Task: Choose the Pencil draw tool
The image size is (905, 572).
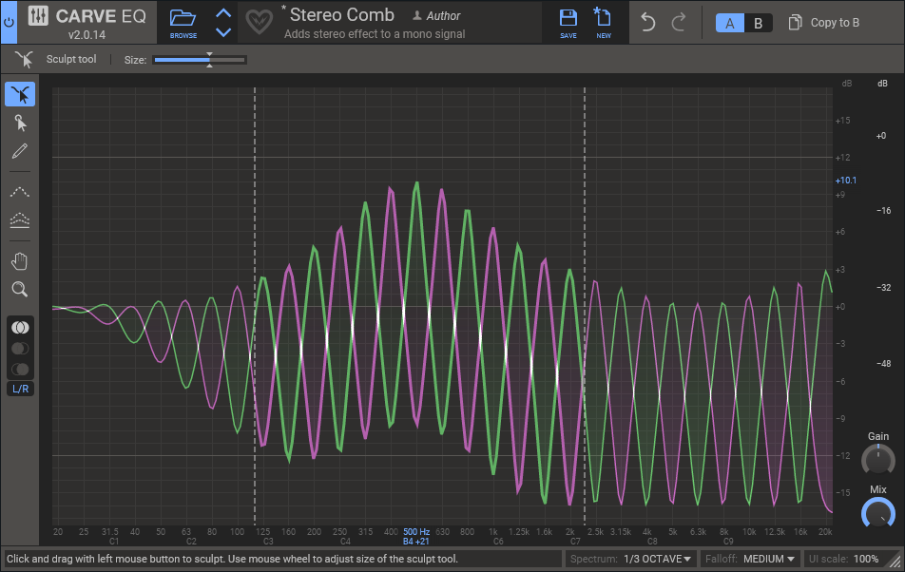Action: click(x=20, y=151)
